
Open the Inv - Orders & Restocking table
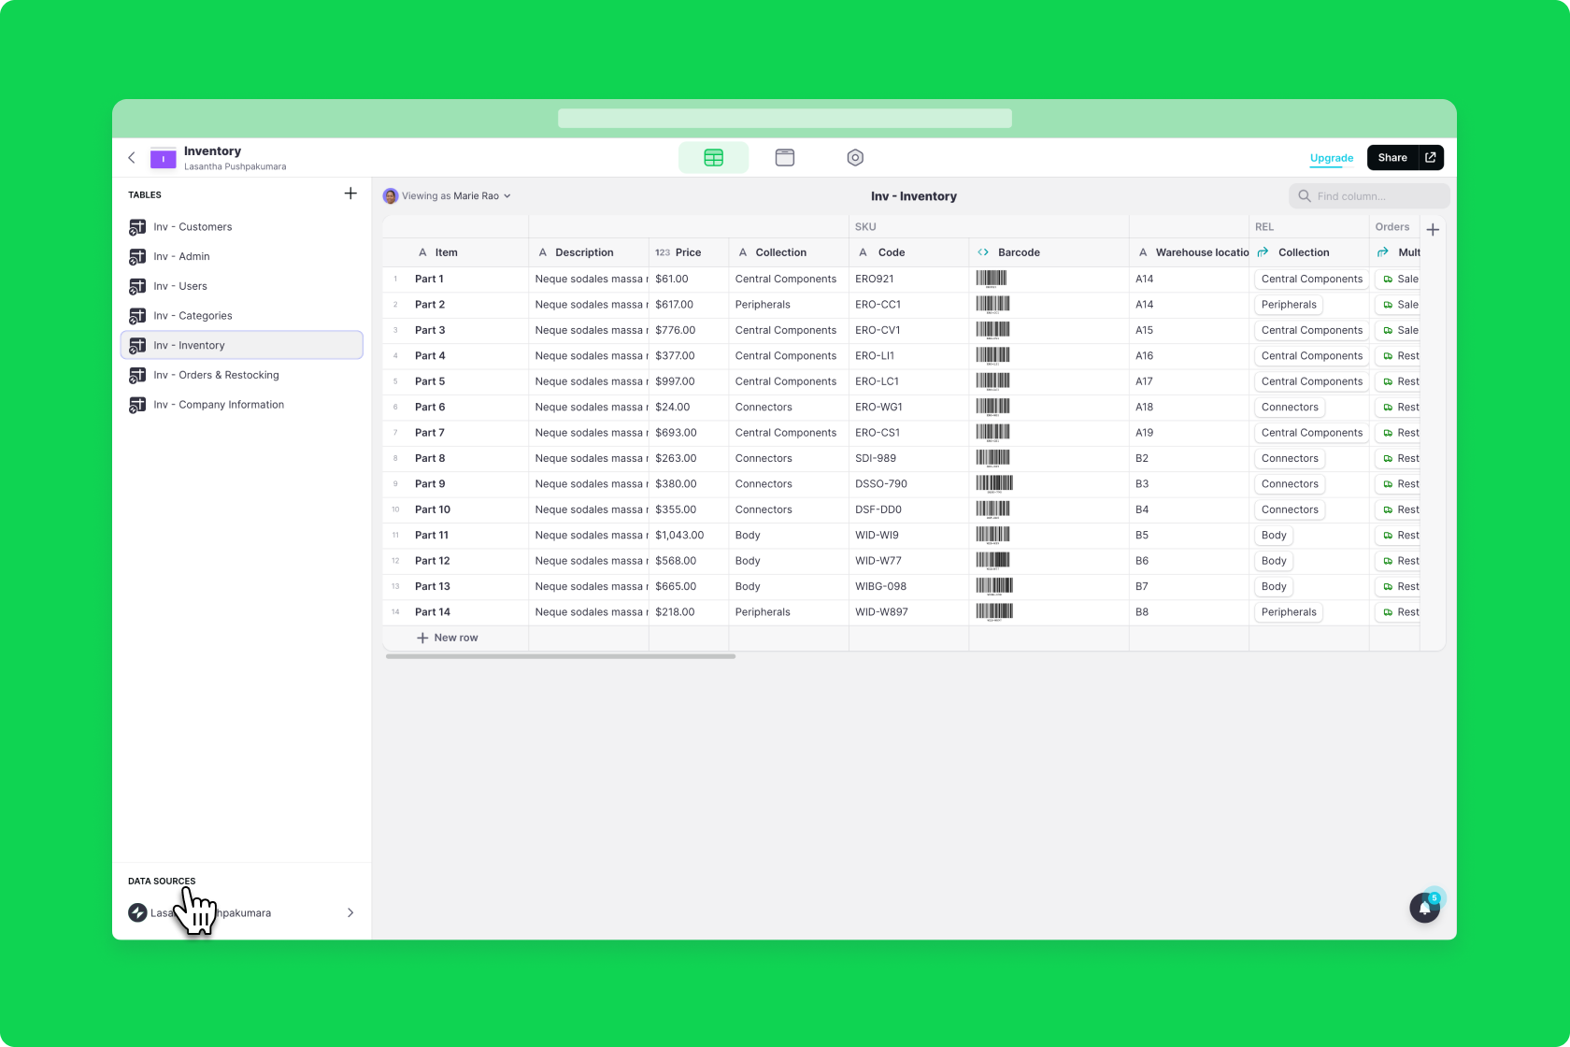(x=216, y=375)
